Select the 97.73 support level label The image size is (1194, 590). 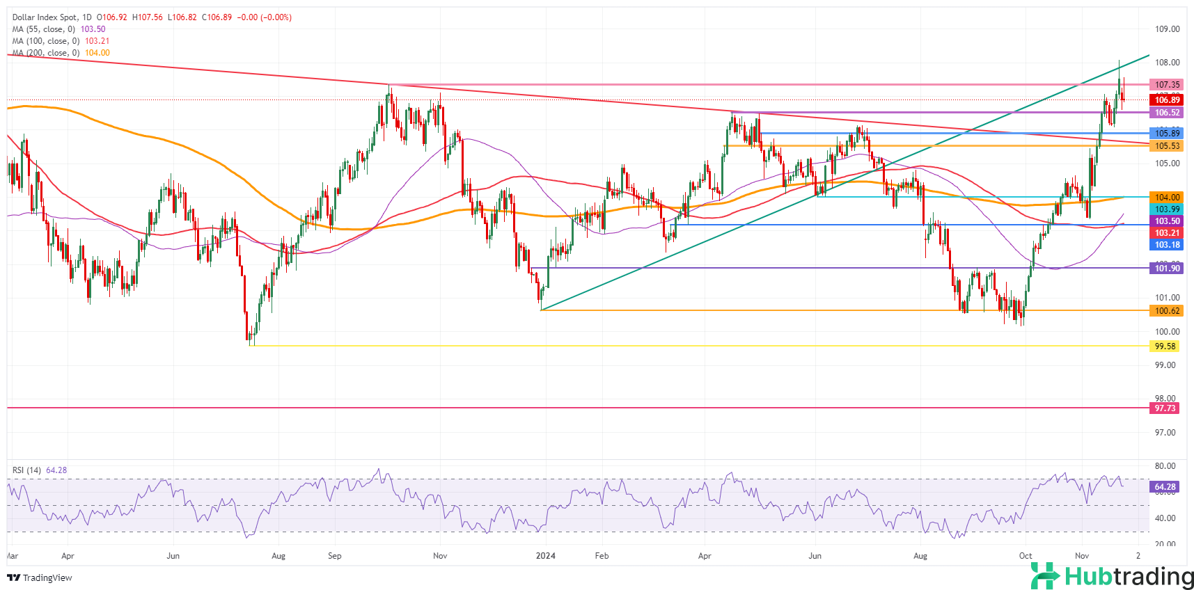[x=1165, y=408]
